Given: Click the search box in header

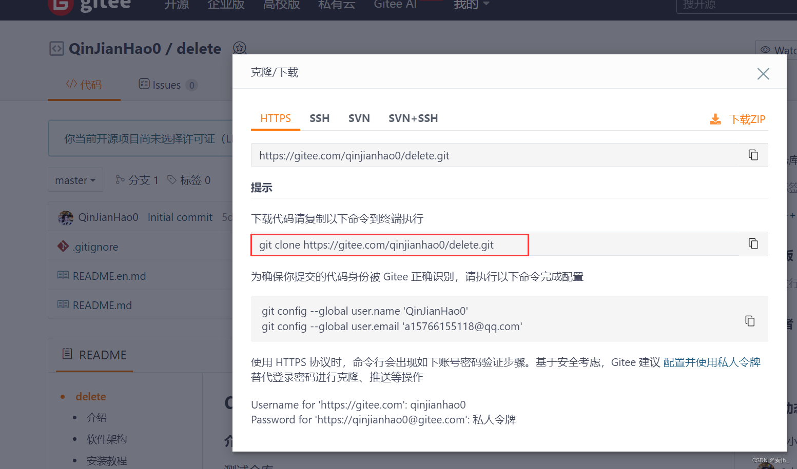Looking at the screenshot, I should (736, 5).
